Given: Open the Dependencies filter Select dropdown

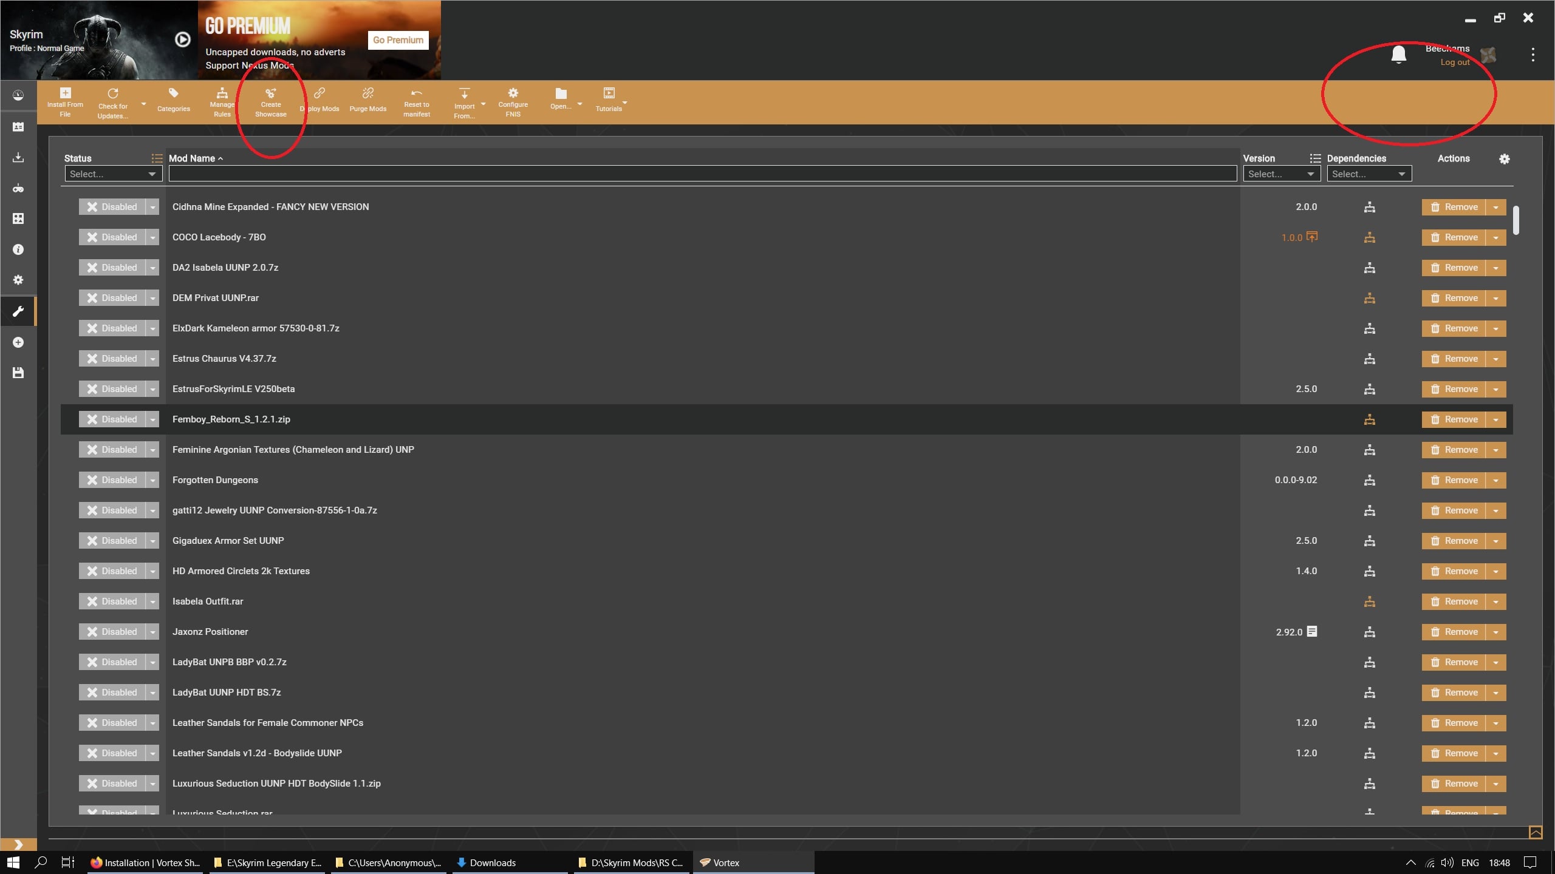Looking at the screenshot, I should tap(1369, 174).
